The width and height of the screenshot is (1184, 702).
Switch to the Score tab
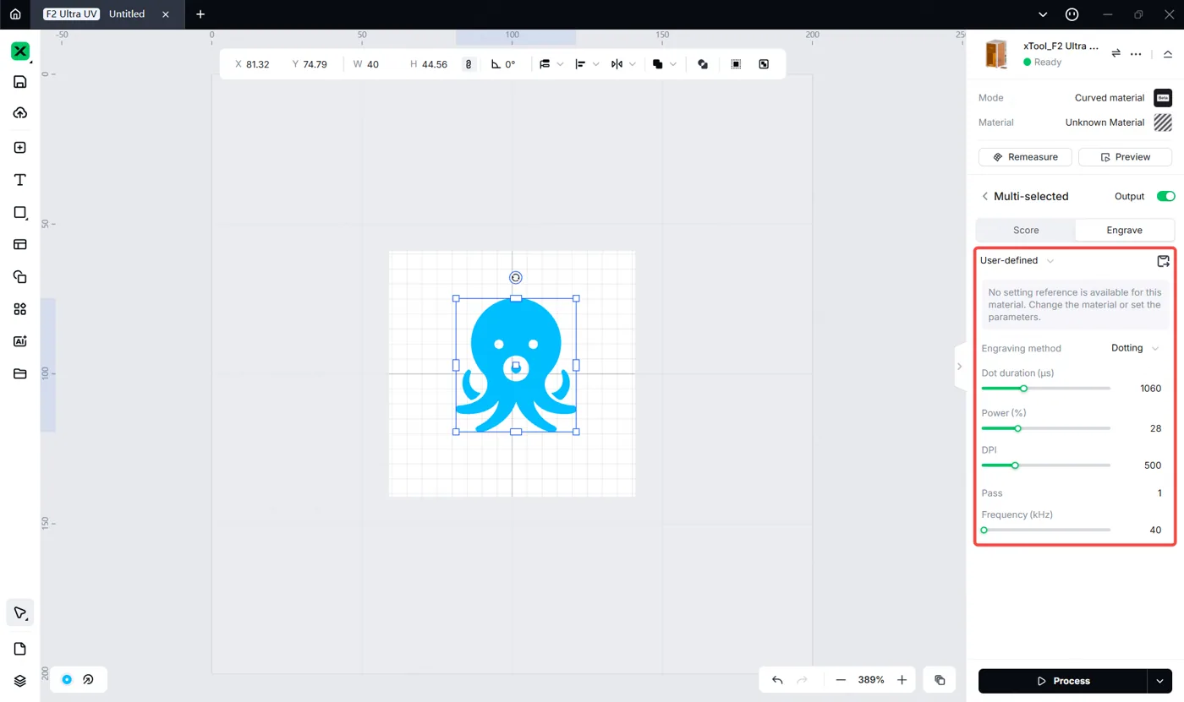coord(1026,230)
